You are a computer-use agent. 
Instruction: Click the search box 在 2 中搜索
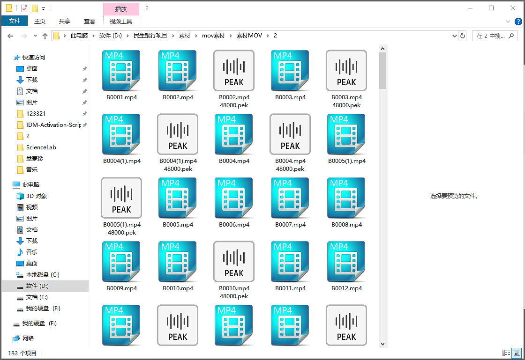click(x=495, y=36)
